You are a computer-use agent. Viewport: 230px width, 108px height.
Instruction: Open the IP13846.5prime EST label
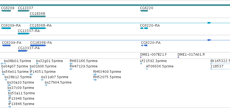pos(21,104)
